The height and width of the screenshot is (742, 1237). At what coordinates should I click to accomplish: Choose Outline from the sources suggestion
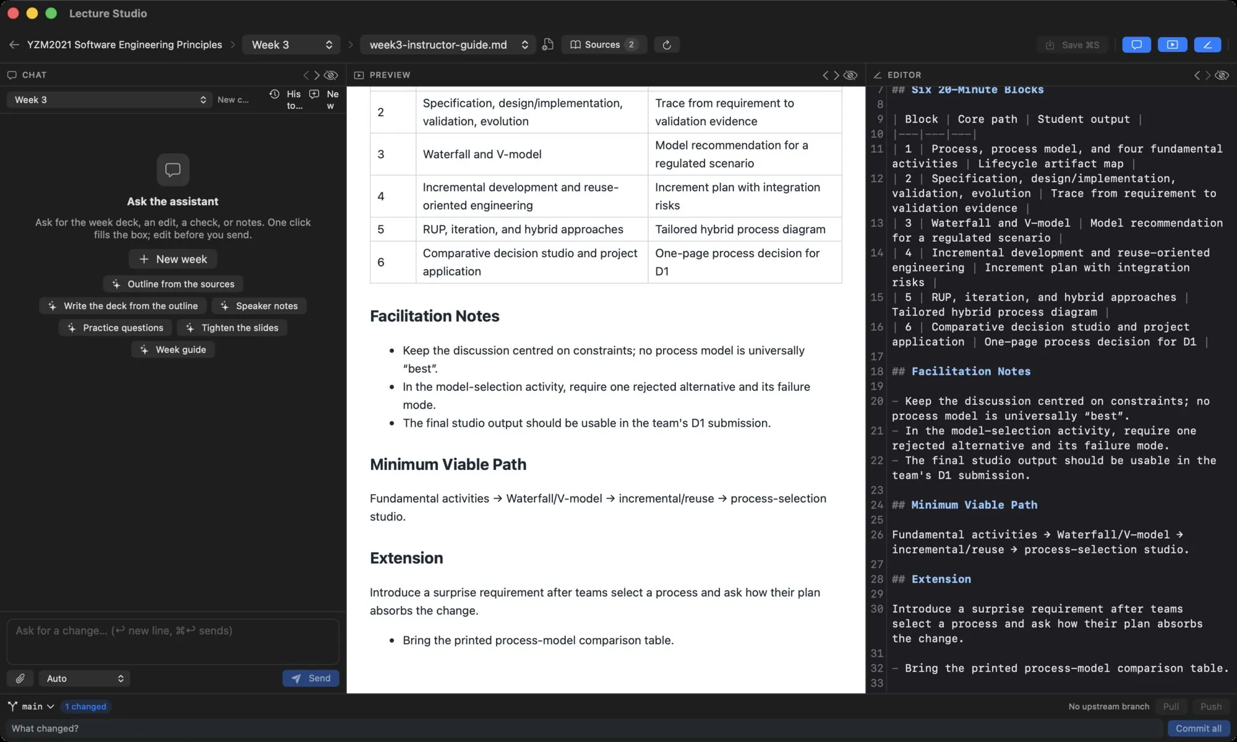click(x=173, y=284)
